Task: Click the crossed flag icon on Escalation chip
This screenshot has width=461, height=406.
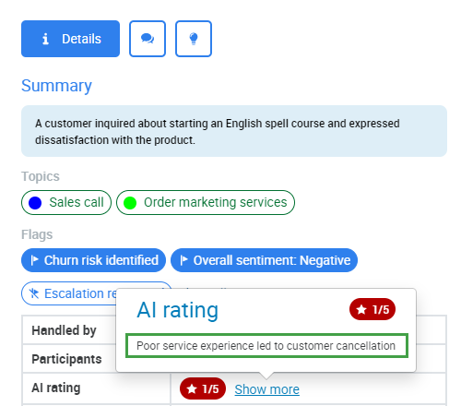Action: pyautogui.click(x=34, y=293)
